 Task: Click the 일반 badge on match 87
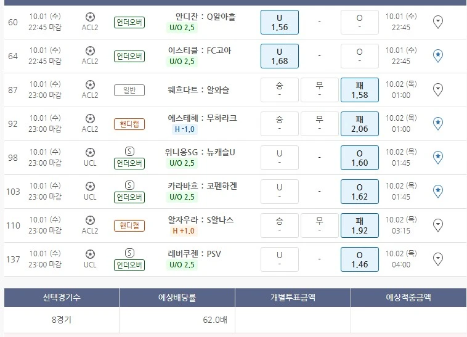(129, 90)
